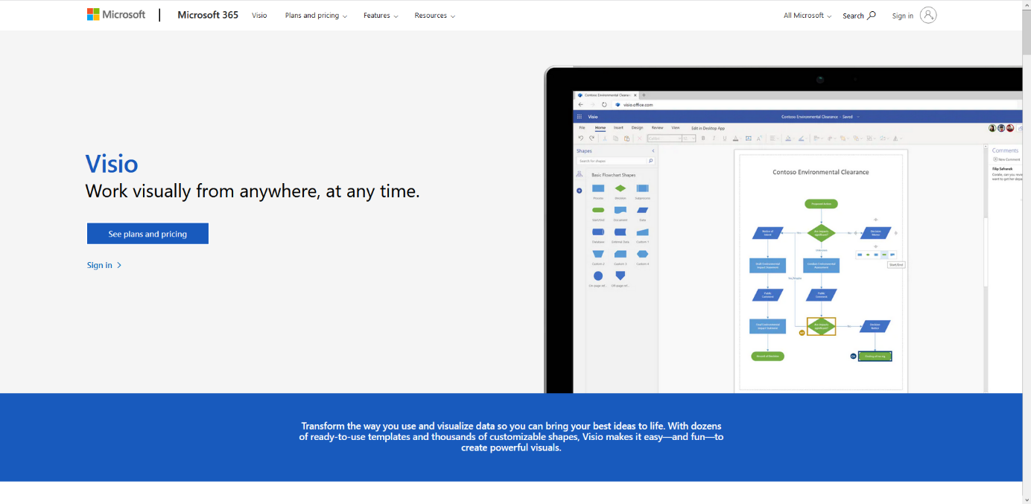Click Edit in Desktop App in the preview
The image size is (1031, 504).
(708, 128)
